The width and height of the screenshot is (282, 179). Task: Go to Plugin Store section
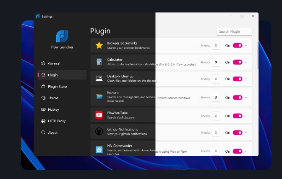[x=62, y=86]
